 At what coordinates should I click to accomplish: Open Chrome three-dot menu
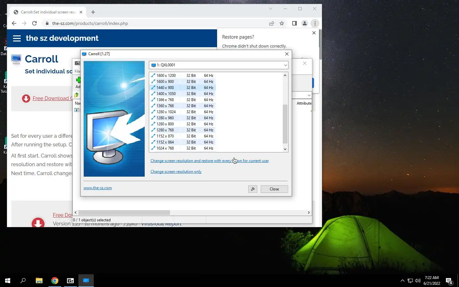pos(315,23)
